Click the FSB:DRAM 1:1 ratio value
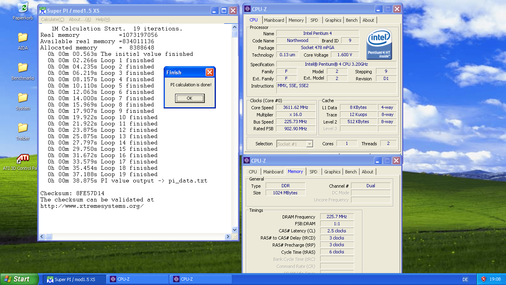The height and width of the screenshot is (285, 506). coord(337,224)
